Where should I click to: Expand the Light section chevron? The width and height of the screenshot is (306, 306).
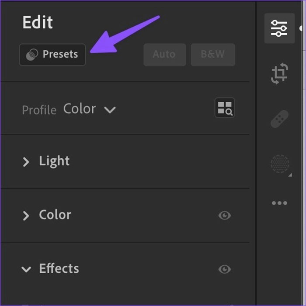click(26, 162)
